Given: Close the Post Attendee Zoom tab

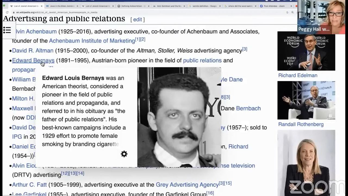Looking at the screenshot, I should [291, 6].
